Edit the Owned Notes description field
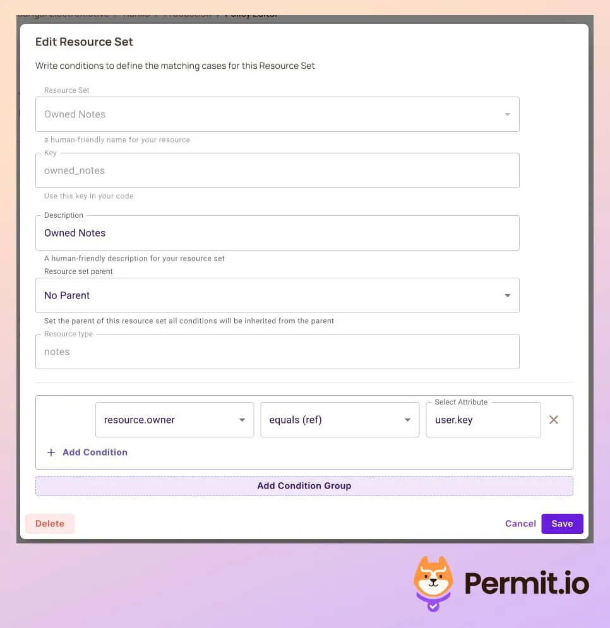 (278, 232)
